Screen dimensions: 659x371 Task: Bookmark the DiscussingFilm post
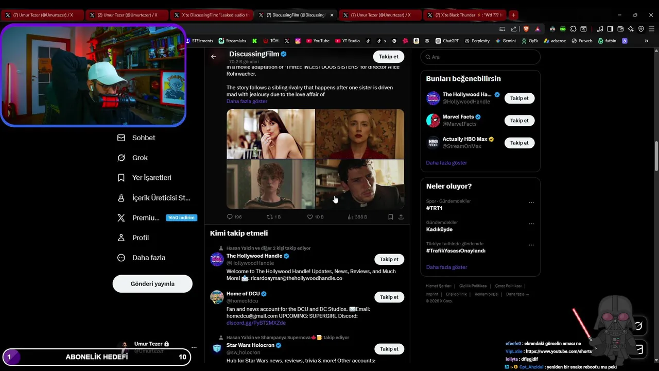[391, 217]
